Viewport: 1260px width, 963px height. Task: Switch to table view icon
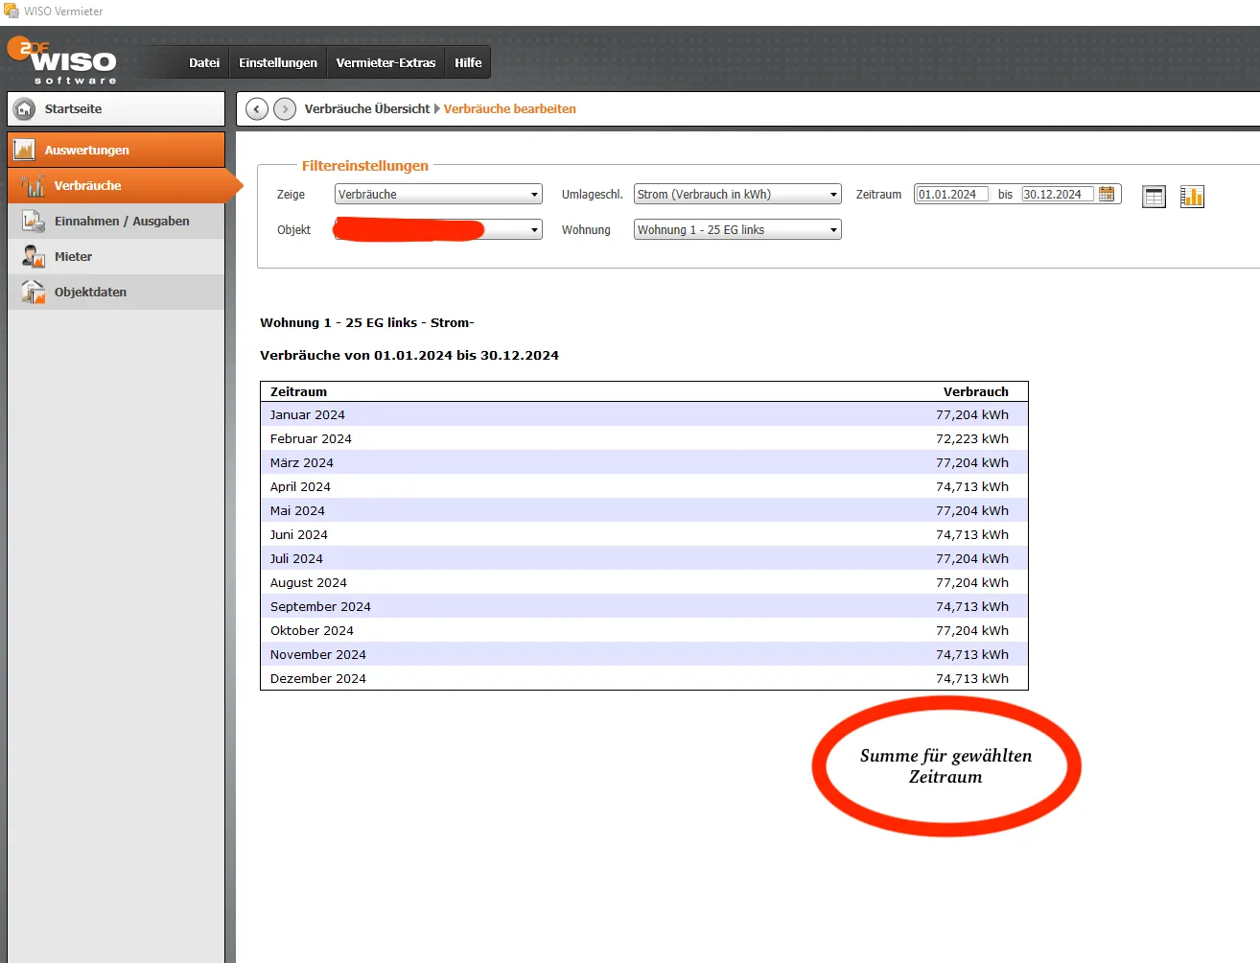pyautogui.click(x=1154, y=197)
